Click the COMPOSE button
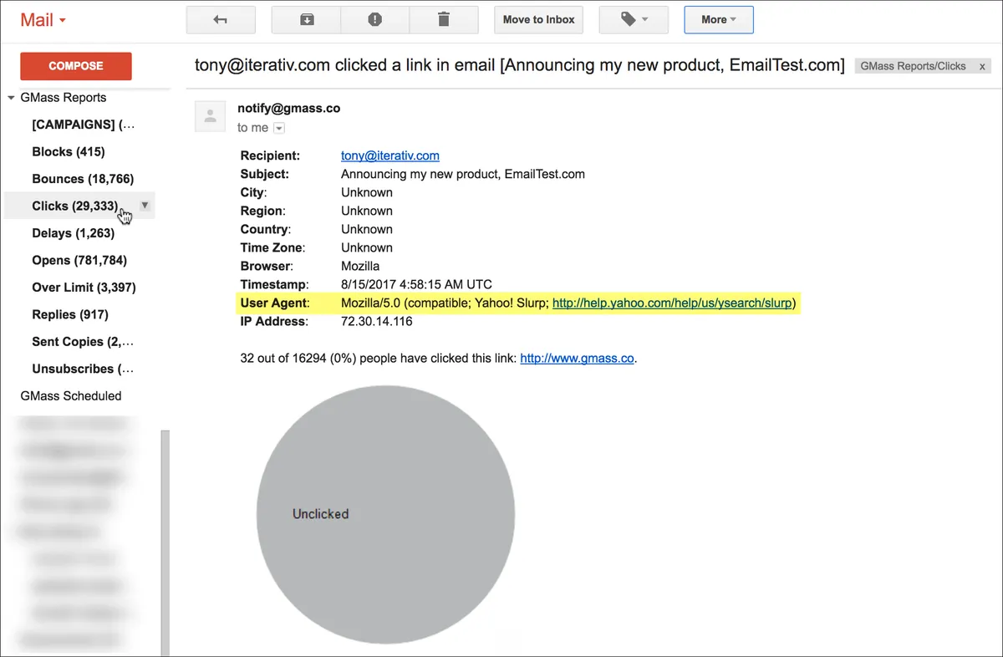 pyautogui.click(x=76, y=66)
